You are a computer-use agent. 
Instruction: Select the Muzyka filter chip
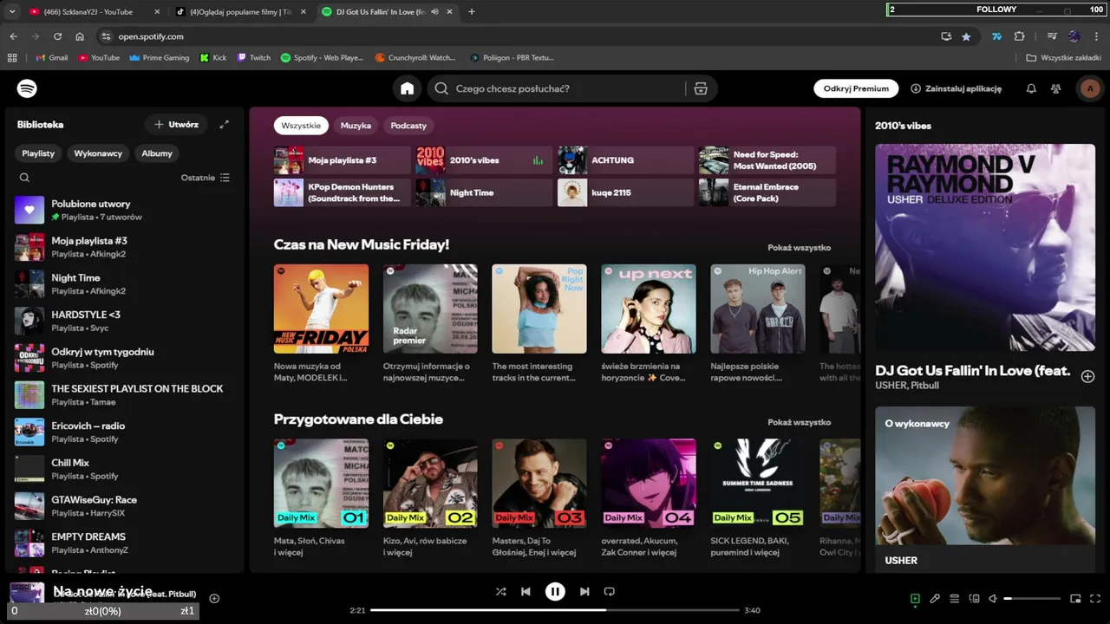[x=356, y=126]
